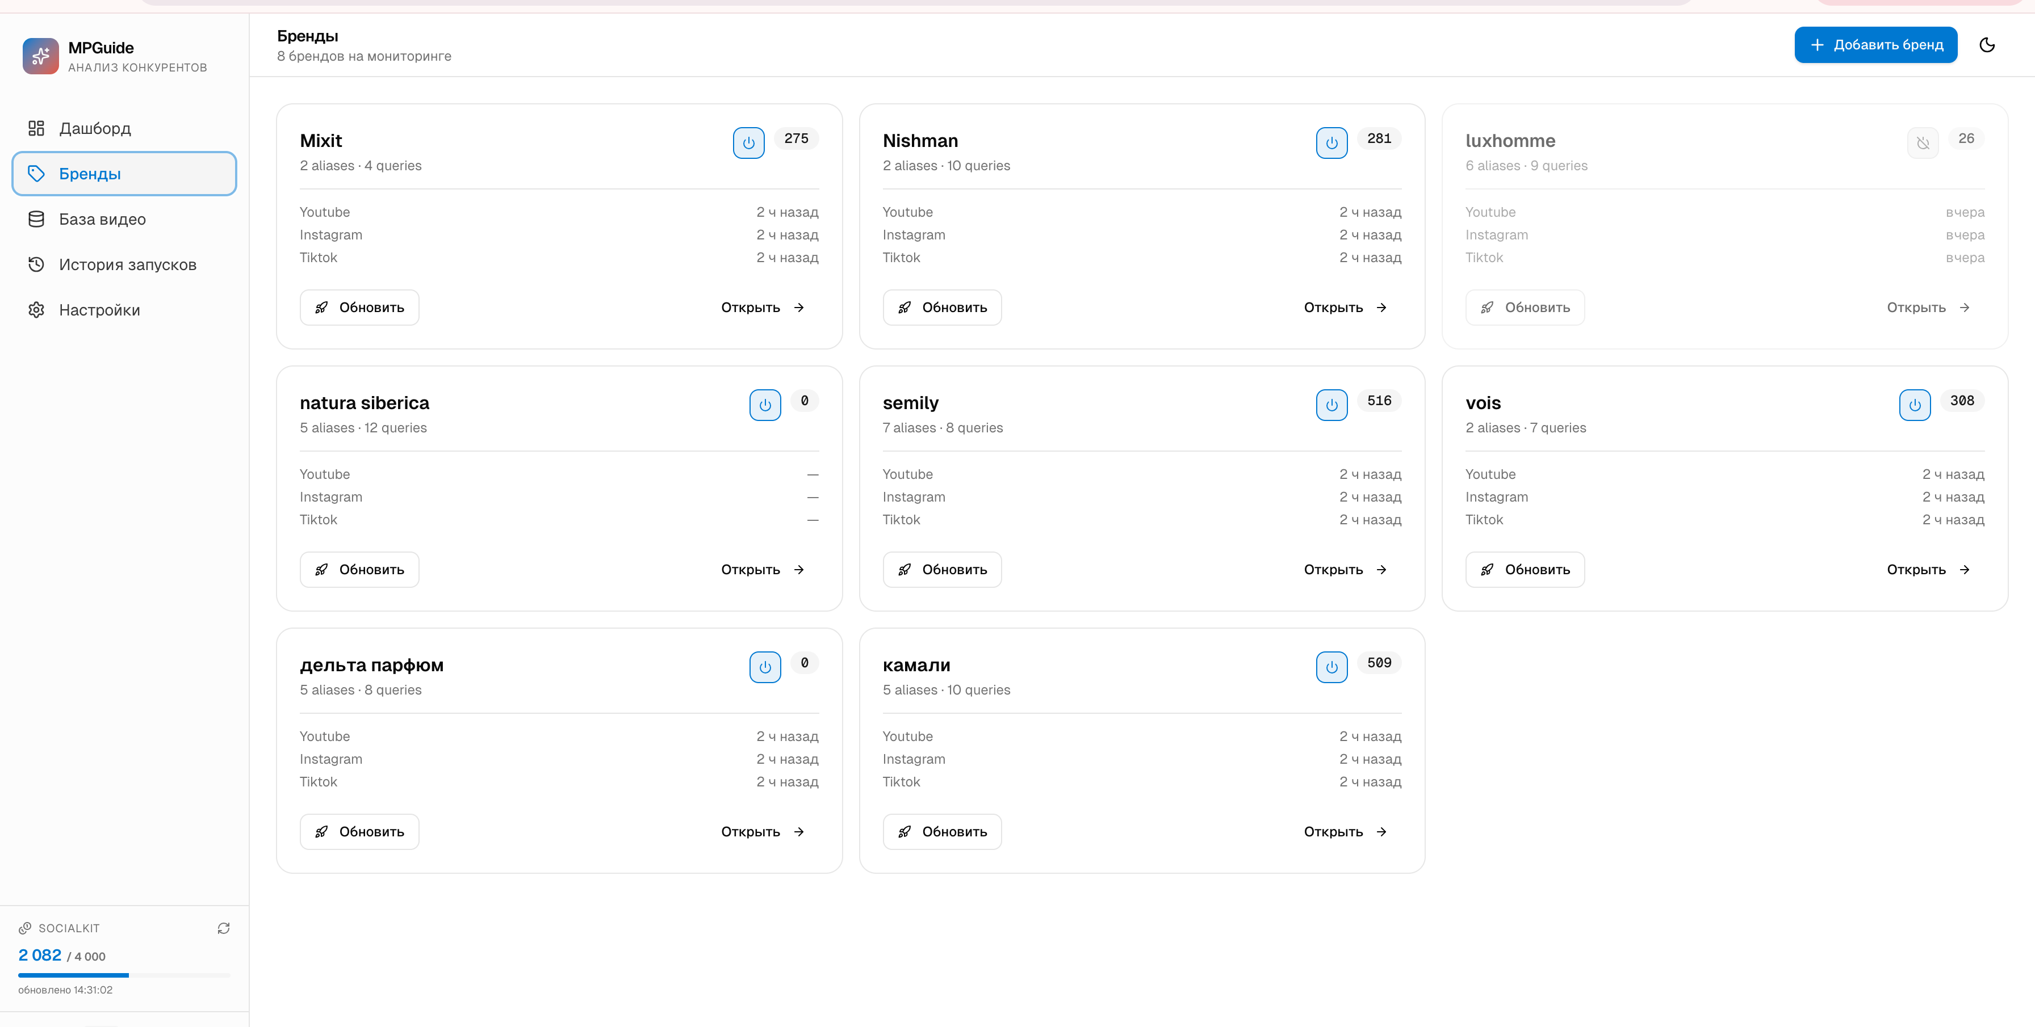Click Обновить on the Mixit card
Viewport: 2035px width, 1027px height.
pyautogui.click(x=359, y=308)
